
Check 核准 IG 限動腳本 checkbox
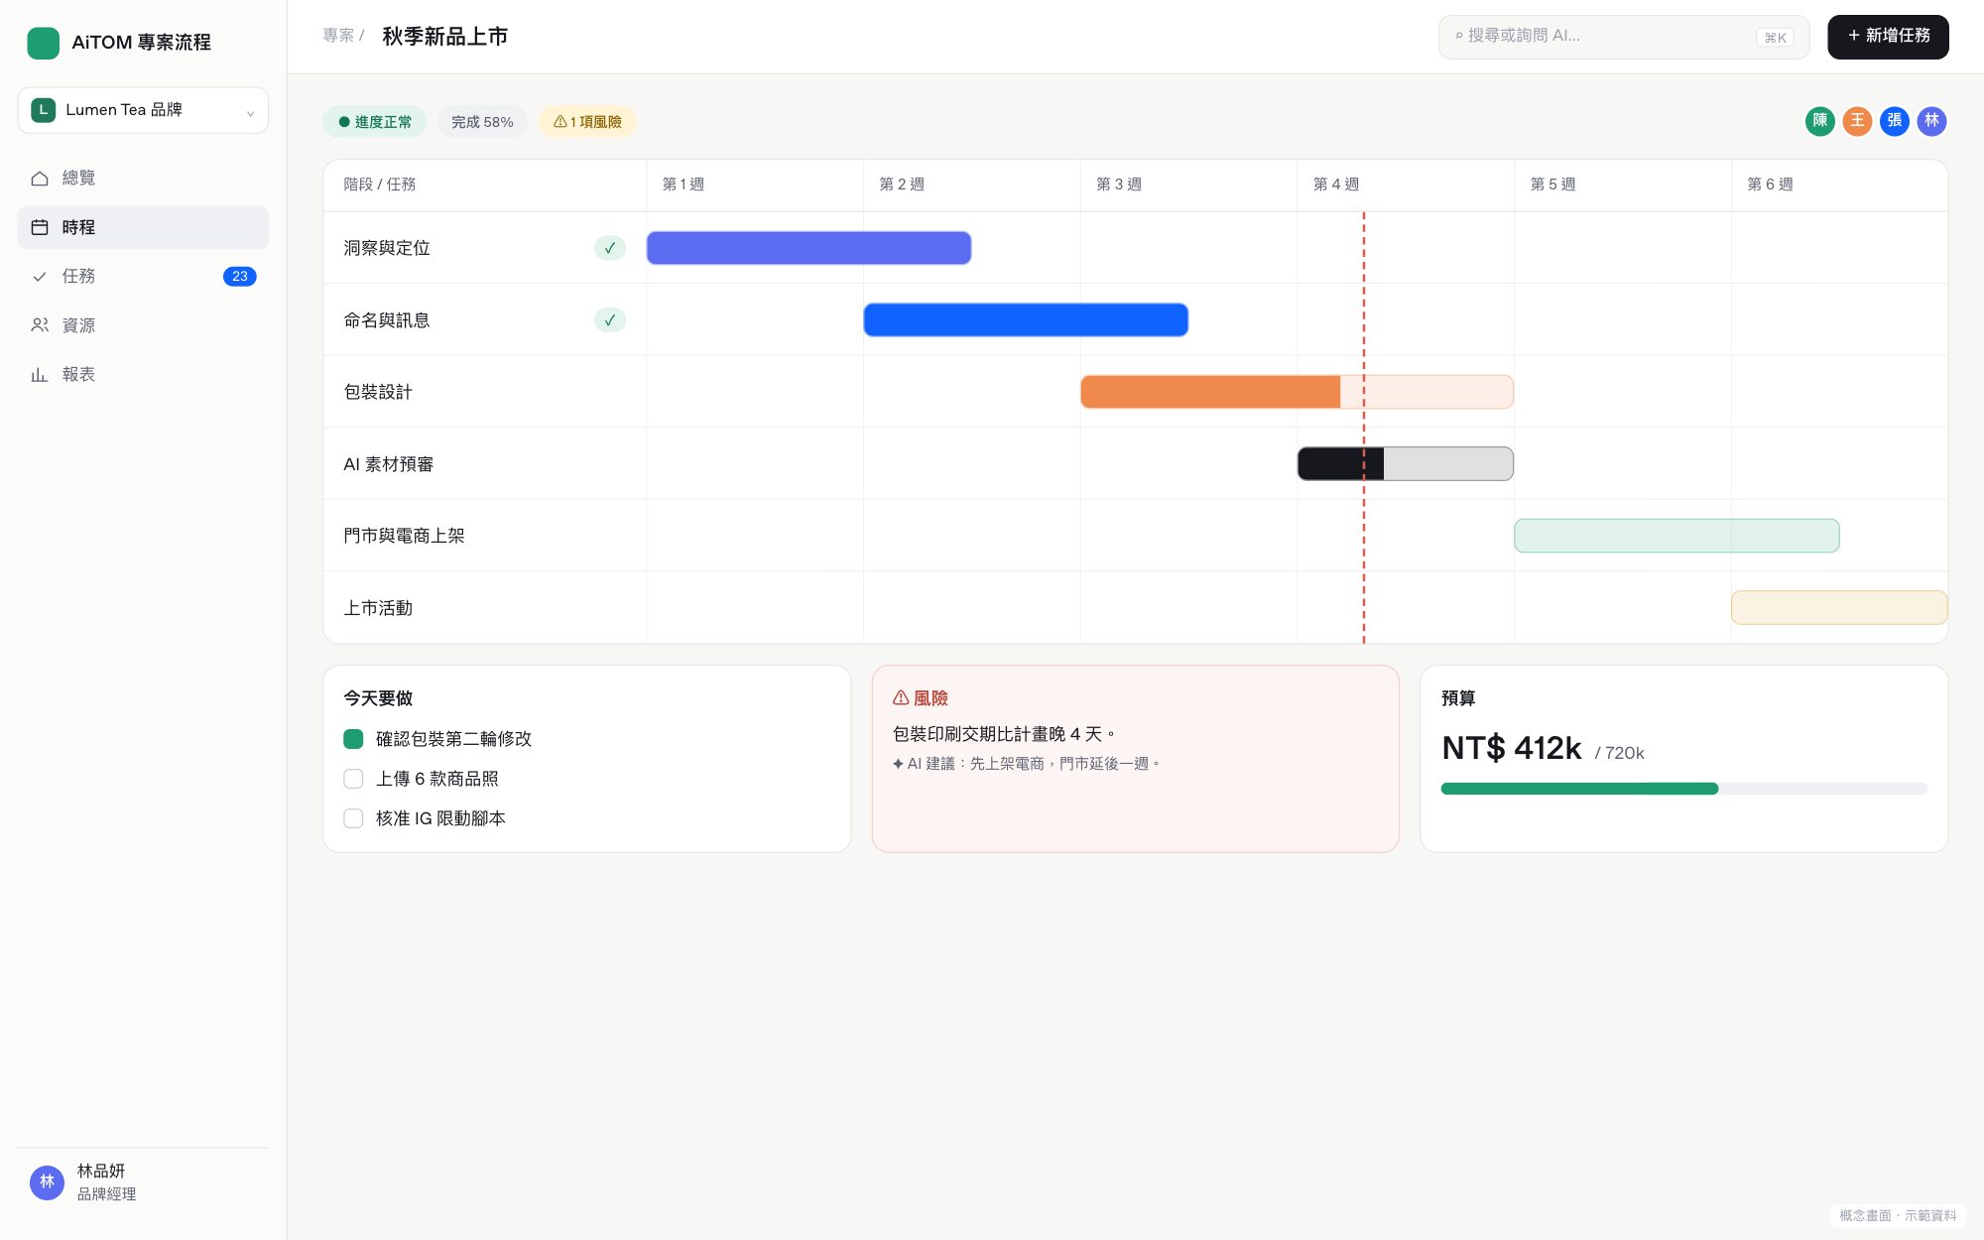tap(353, 818)
